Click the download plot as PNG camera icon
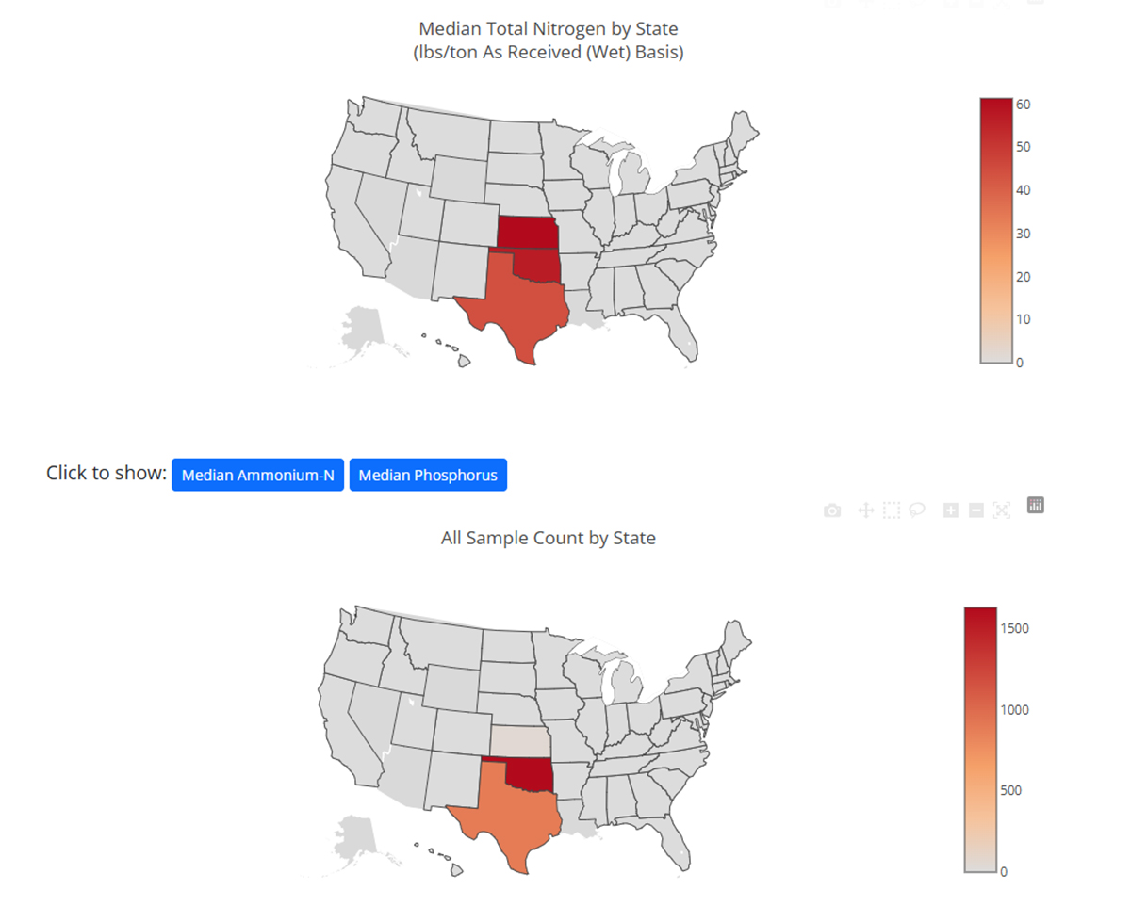 (x=832, y=510)
